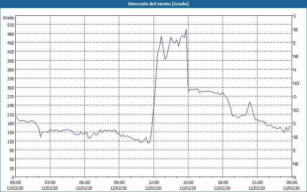Select the 15:00 time axis label
The width and height of the screenshot is (307, 192).
point(188,183)
